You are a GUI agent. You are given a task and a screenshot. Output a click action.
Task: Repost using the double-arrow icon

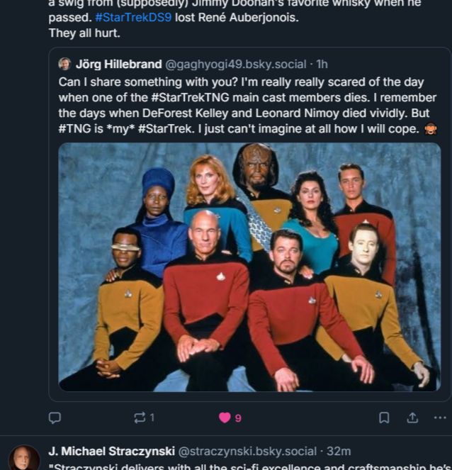[140, 418]
